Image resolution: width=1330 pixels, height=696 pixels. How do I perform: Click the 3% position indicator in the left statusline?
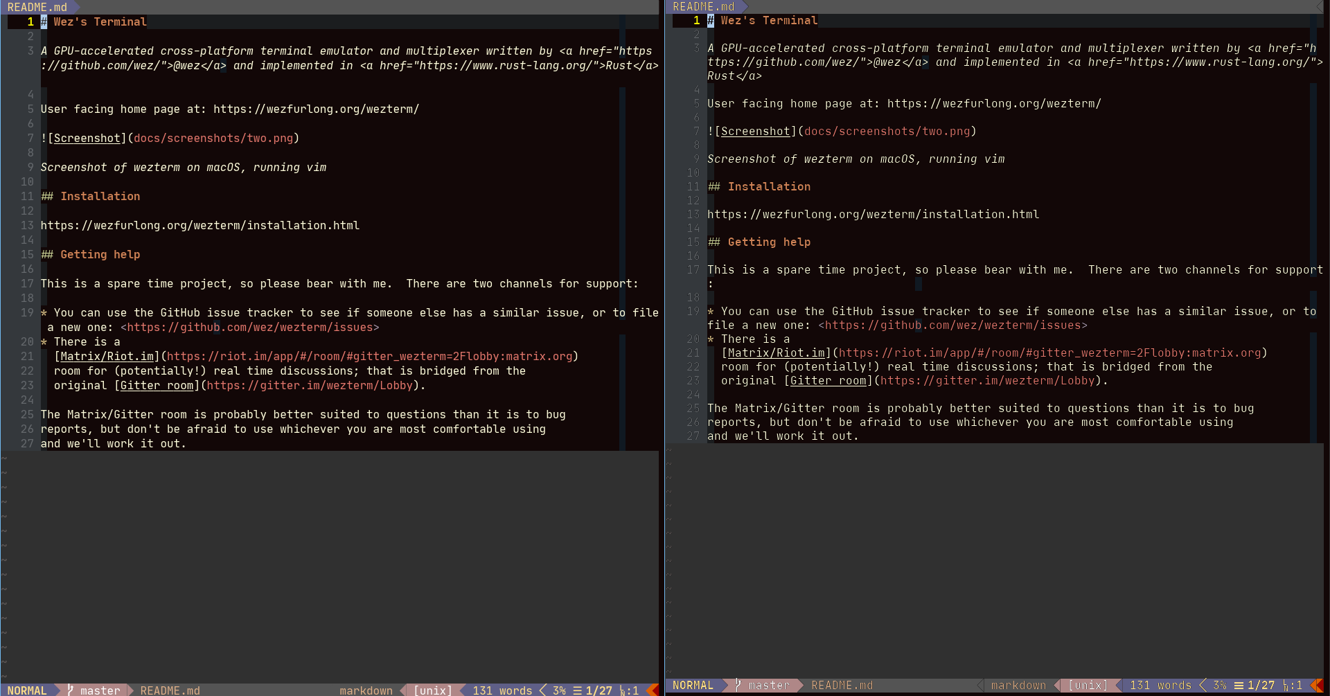point(559,690)
